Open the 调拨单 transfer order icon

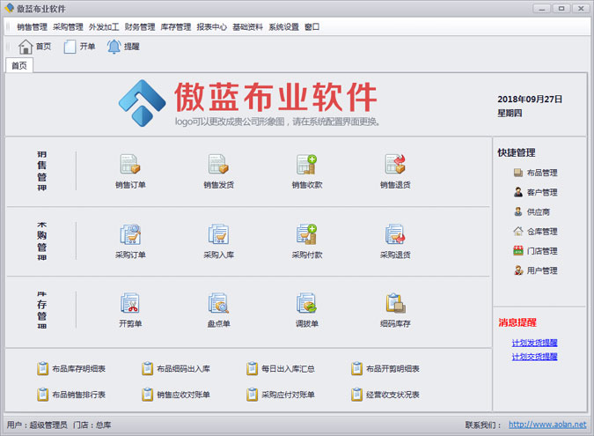(x=306, y=304)
